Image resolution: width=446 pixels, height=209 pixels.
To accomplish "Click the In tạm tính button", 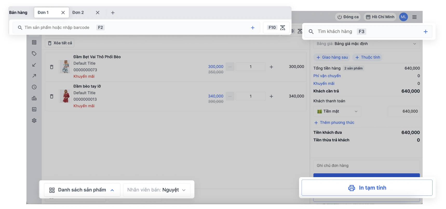I will point(367,188).
